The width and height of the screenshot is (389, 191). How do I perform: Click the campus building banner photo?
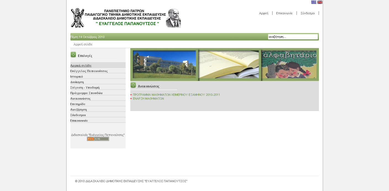(x=164, y=64)
